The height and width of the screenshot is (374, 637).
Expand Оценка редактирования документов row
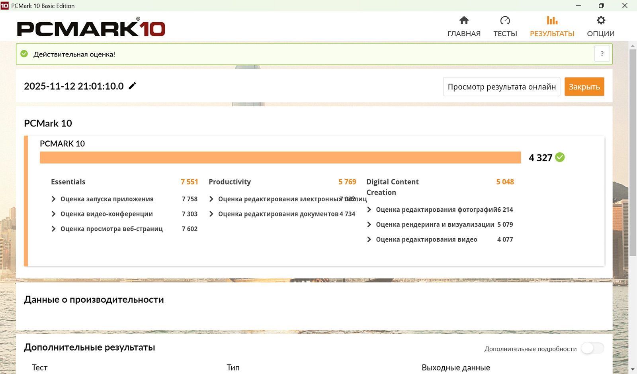coord(211,214)
